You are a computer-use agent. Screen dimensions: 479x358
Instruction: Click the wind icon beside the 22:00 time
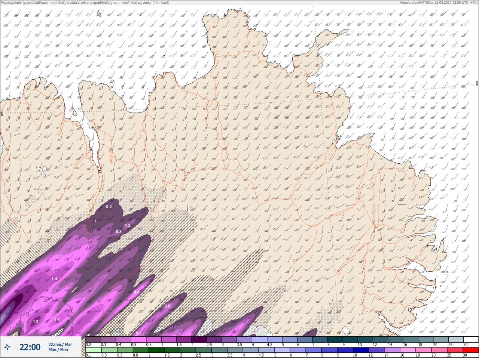[7, 347]
